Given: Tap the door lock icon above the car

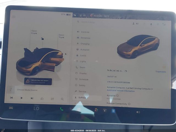Looking at the screenshot, I should click(42, 39).
